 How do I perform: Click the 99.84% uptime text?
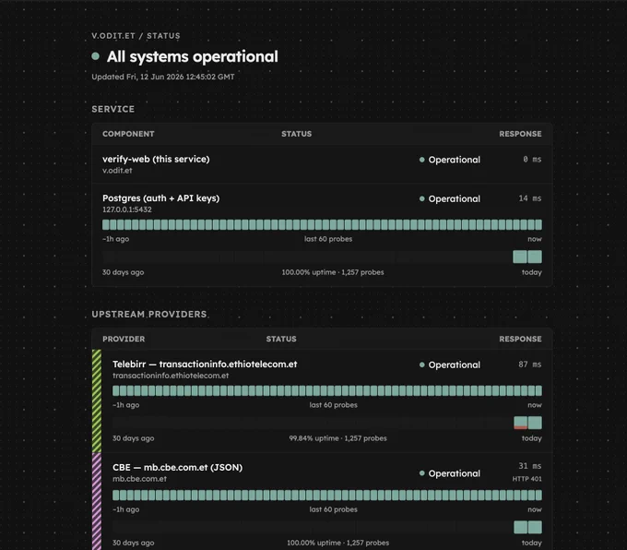[x=337, y=438]
